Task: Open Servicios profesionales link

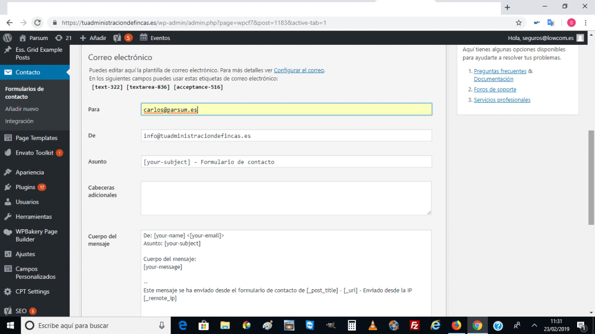Action: pos(502,99)
